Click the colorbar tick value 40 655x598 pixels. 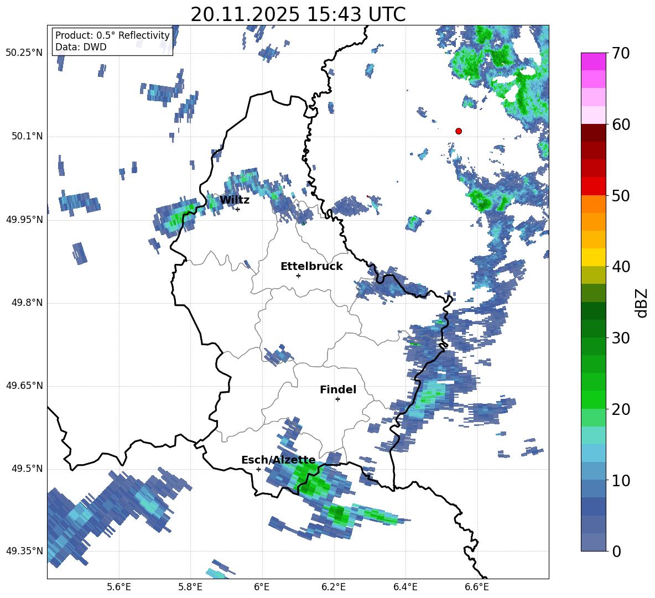(x=621, y=267)
